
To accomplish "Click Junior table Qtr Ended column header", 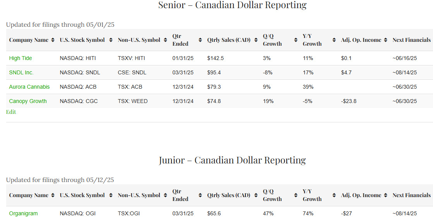I will click(180, 195).
